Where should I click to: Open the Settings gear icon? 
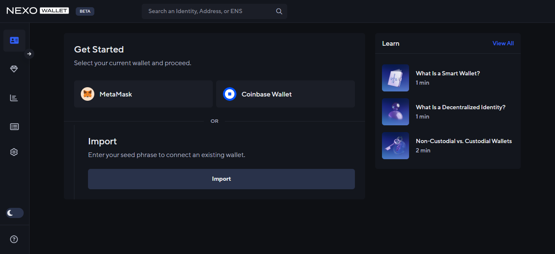pos(14,152)
